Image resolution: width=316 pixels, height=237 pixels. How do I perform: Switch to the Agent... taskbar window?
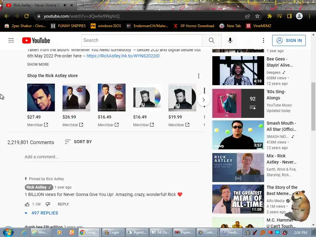click(137, 232)
